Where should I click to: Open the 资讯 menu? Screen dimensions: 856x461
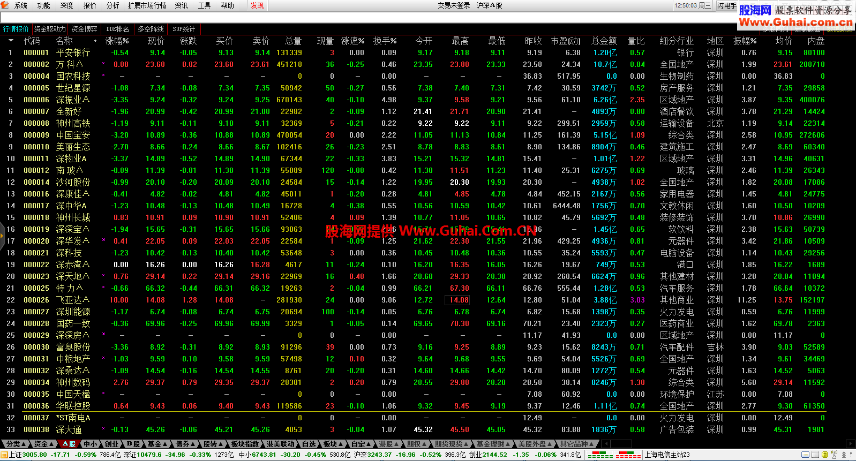[182, 5]
